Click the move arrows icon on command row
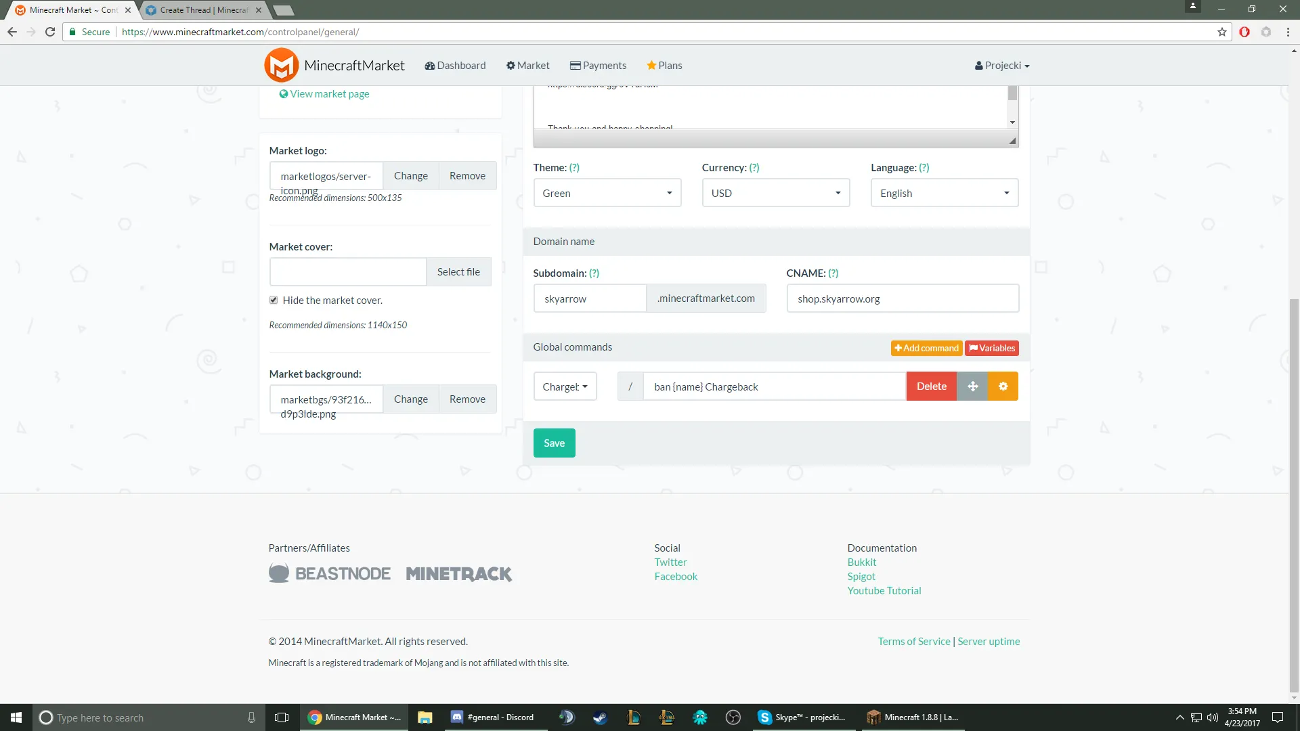Image resolution: width=1300 pixels, height=731 pixels. [x=972, y=386]
